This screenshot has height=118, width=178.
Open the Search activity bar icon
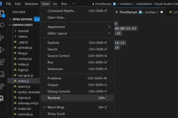click(2, 25)
